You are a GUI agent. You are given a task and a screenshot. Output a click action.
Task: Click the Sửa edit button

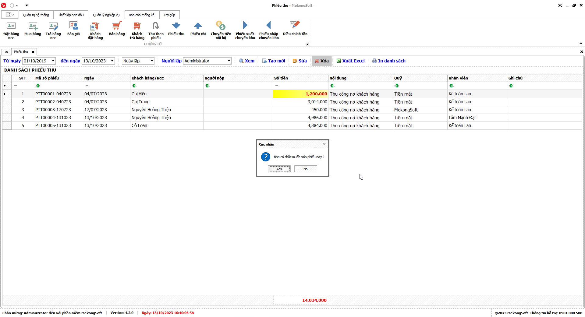tap(300, 61)
